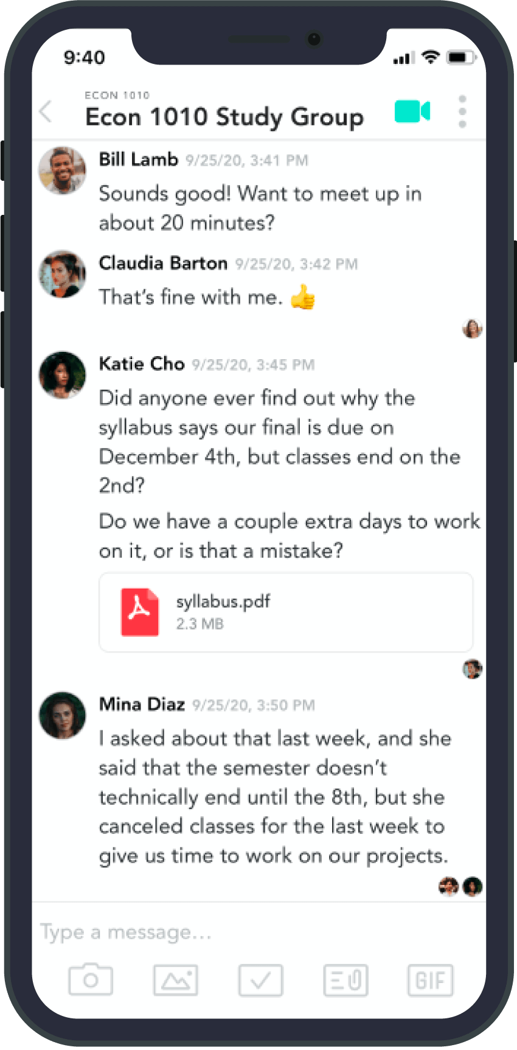Tap the file attachment icon
The image size is (517, 1050).
[345, 980]
